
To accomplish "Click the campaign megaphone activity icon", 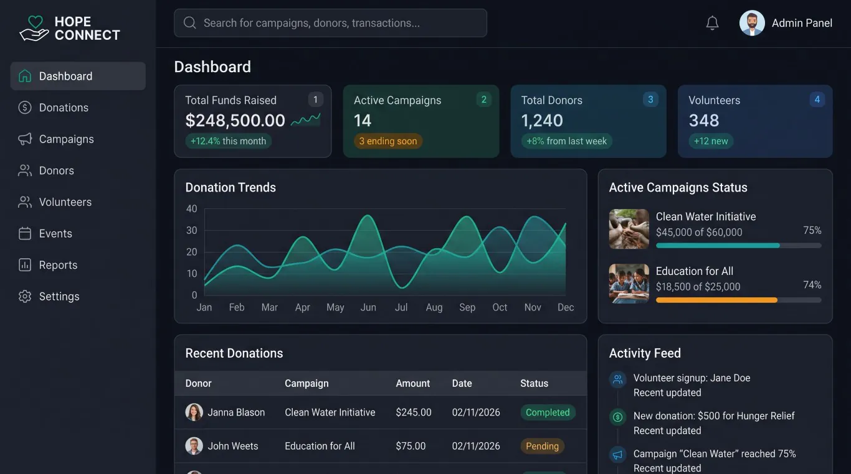I will click(618, 455).
